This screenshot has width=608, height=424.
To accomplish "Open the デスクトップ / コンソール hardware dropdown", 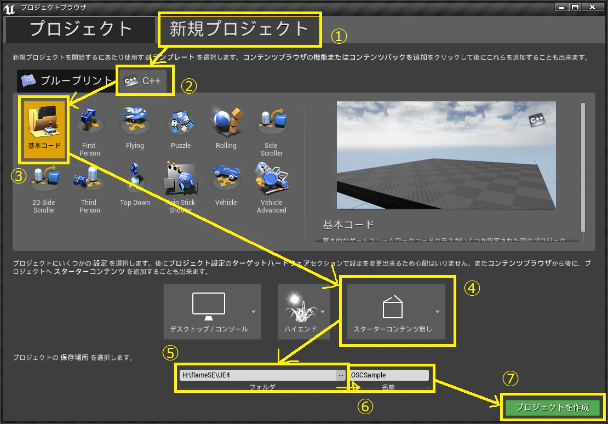I will click(x=212, y=312).
